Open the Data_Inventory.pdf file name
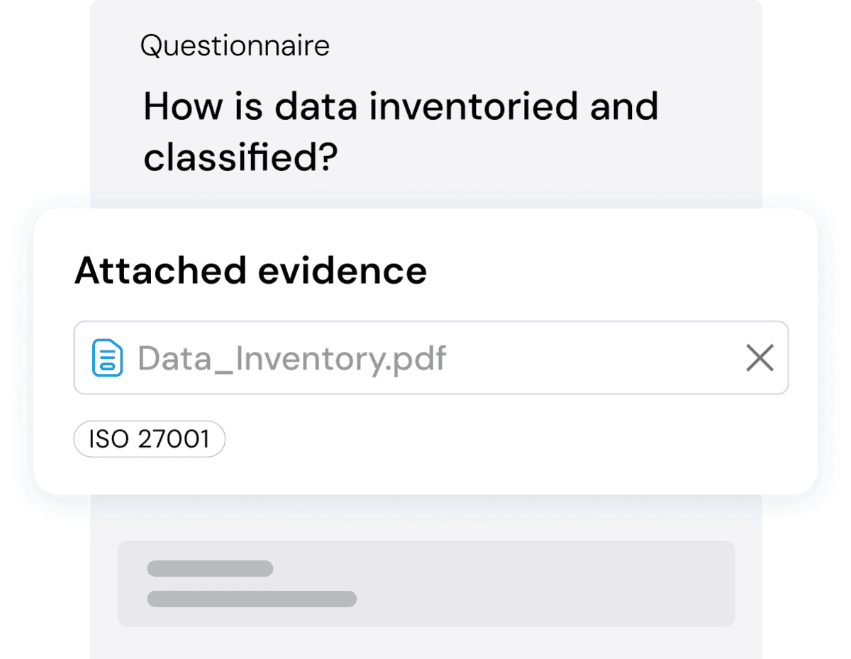 tap(291, 358)
